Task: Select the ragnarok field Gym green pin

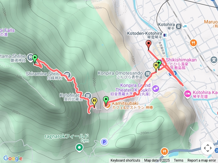Action: pyautogui.click(x=79, y=148)
